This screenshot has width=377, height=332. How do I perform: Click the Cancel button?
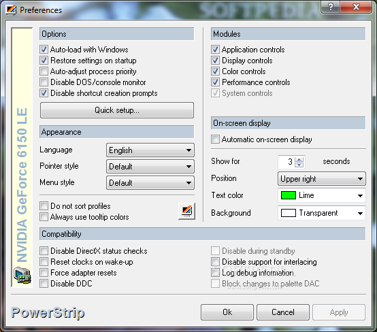coord(283,312)
